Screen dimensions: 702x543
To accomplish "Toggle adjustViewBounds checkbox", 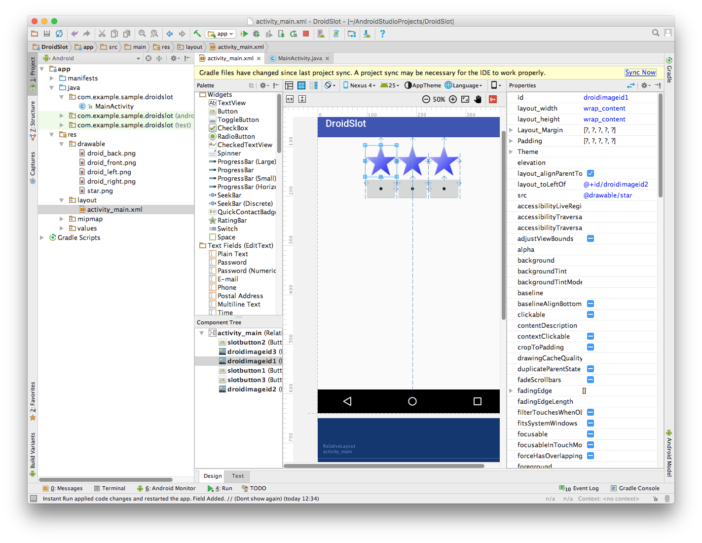I will point(591,238).
